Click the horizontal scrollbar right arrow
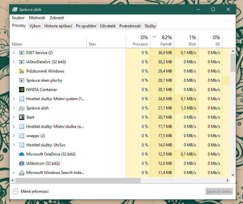Viewport: 243px width, 204px height. pos(228,180)
